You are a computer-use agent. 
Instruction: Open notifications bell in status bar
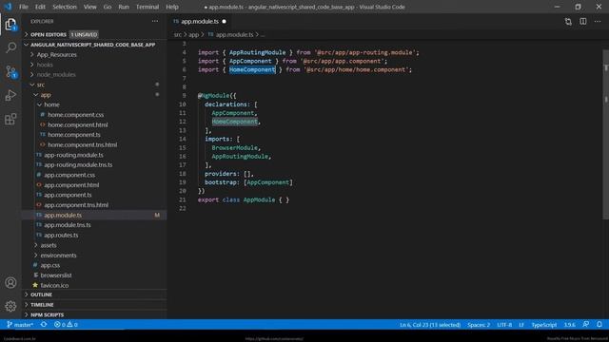click(599, 325)
